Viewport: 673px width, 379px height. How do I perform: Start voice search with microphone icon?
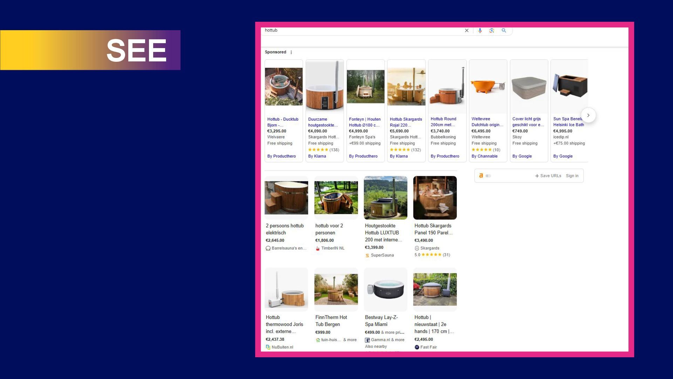coord(480,31)
